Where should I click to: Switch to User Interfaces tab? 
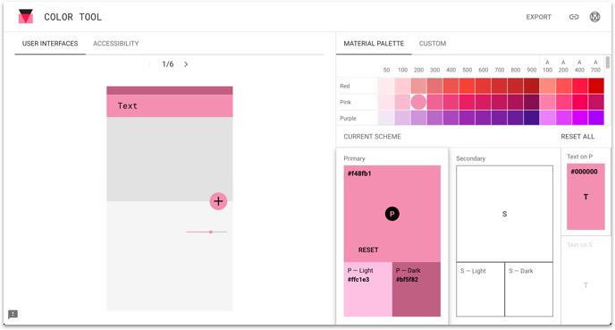50,44
